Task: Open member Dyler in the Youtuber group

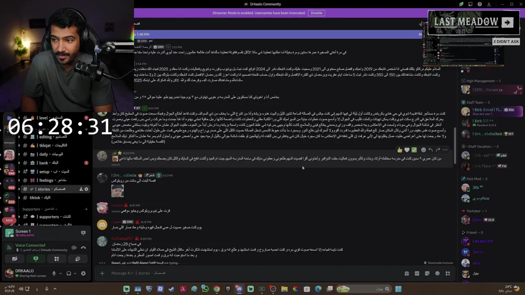Action: coord(492,220)
